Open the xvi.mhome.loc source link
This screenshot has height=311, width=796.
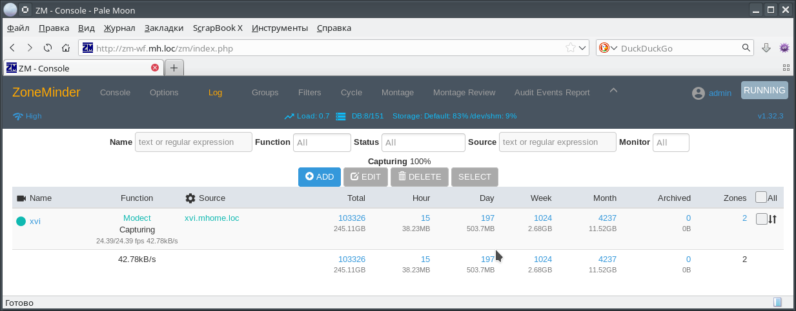[x=212, y=218]
